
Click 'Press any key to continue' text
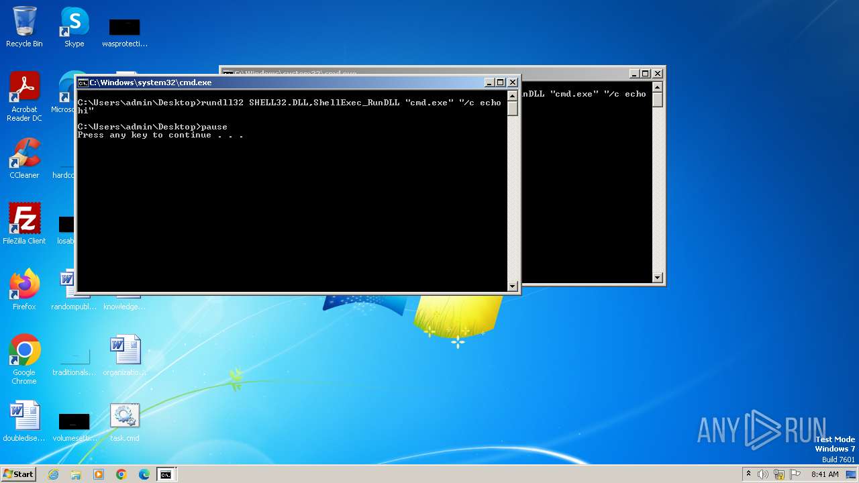click(160, 136)
